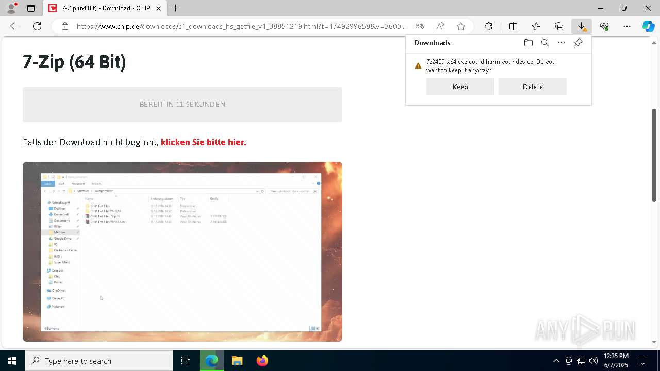
Task: Add this page to favorites star
Action: [461, 26]
